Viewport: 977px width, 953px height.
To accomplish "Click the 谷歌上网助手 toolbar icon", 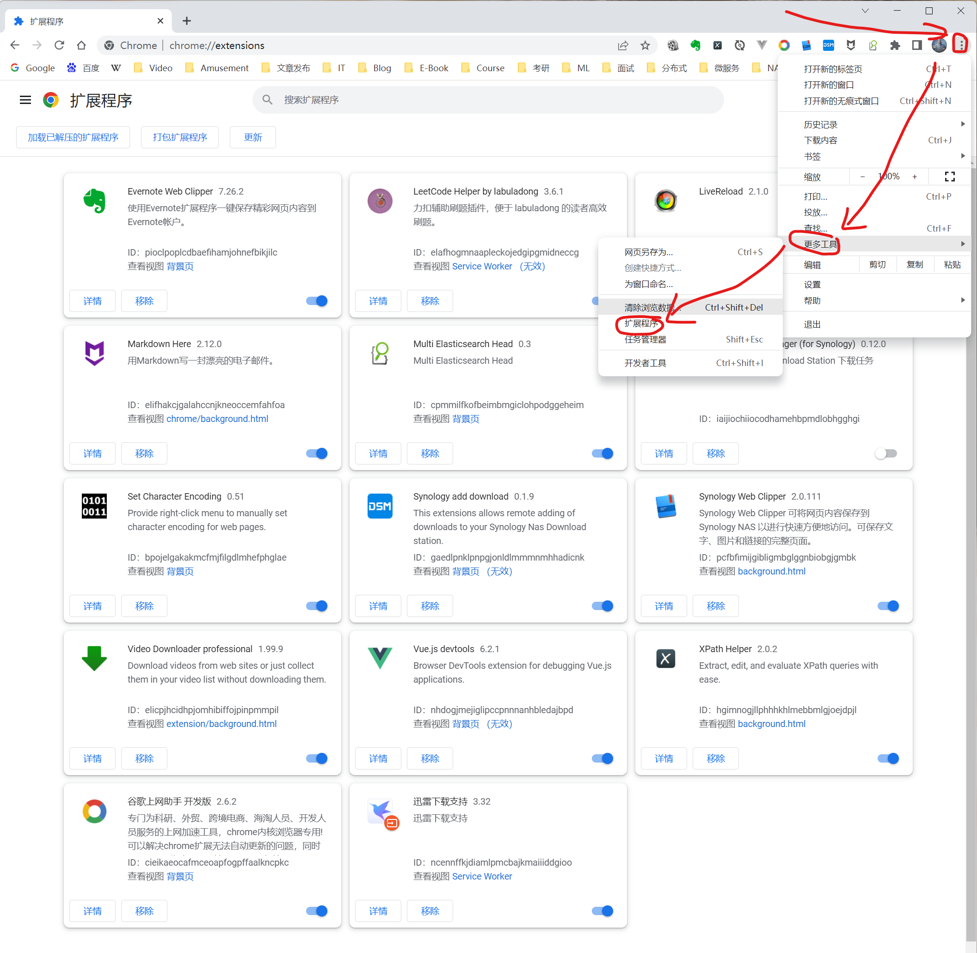I will click(x=784, y=46).
